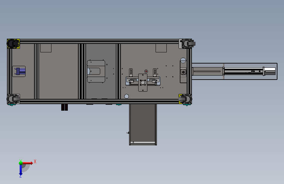Screen dimensions: 284x184
Task: Select the yellow bottom-right corner caster bracket
Action: point(185,99)
